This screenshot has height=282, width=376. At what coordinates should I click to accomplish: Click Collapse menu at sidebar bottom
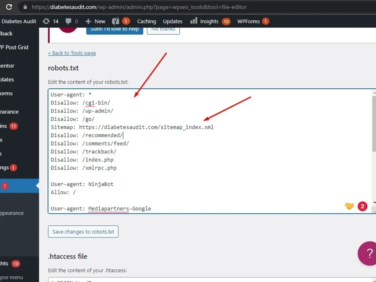[x=12, y=277]
